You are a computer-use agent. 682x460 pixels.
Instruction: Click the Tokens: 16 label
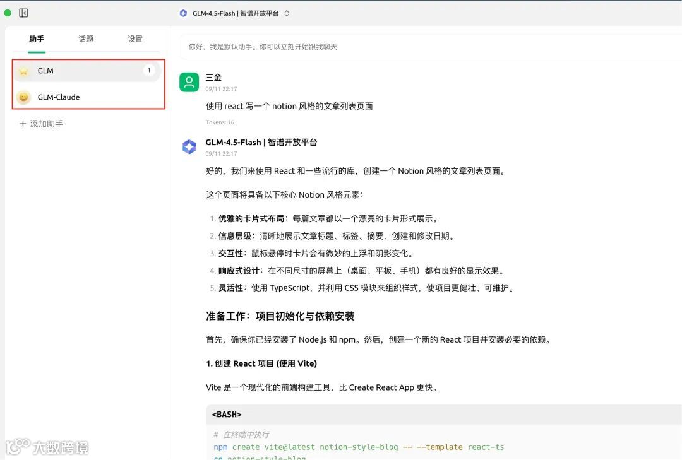pyautogui.click(x=220, y=122)
